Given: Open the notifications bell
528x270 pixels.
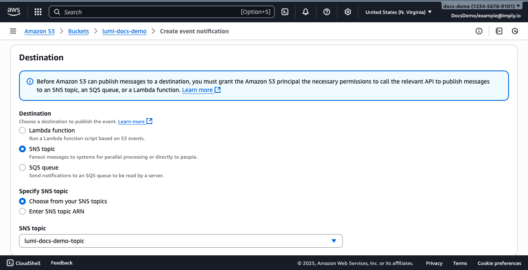Looking at the screenshot, I should (x=306, y=12).
